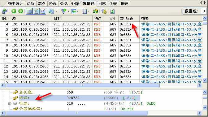
Task: Select the 分段偏移量 field row
Action: [73, 109]
